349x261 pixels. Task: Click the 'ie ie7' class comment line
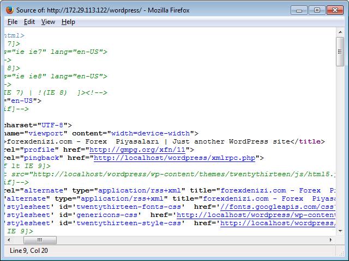pyautogui.click(x=56, y=52)
